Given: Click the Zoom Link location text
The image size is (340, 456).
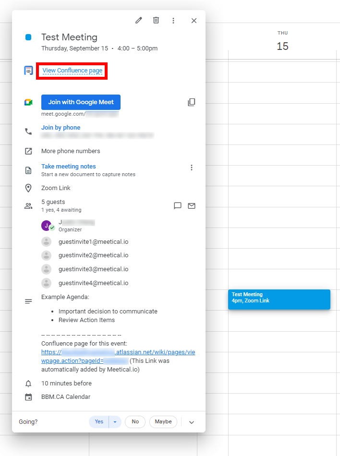Looking at the screenshot, I should click(x=56, y=188).
